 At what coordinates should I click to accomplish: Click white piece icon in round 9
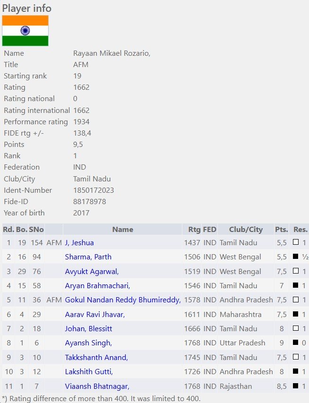pos(296,357)
